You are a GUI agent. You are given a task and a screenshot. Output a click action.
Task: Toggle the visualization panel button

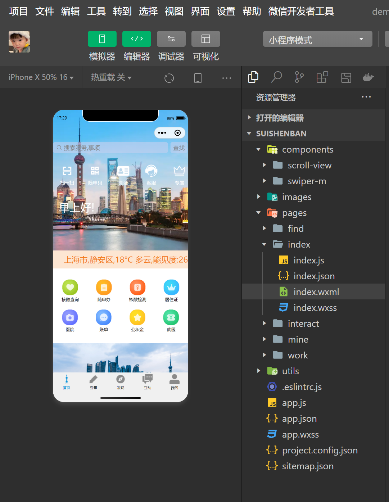(206, 39)
